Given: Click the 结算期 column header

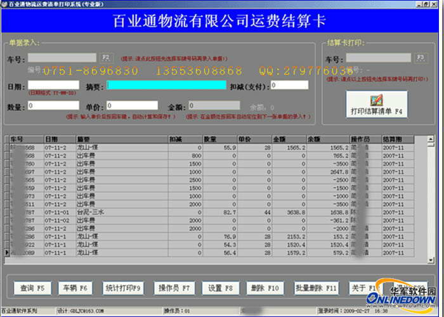Looking at the screenshot, I should (x=398, y=139).
